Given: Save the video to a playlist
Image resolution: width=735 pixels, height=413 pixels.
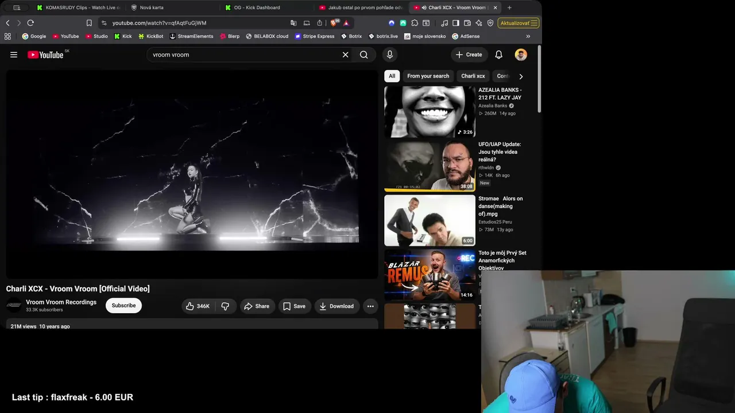Looking at the screenshot, I should point(294,306).
